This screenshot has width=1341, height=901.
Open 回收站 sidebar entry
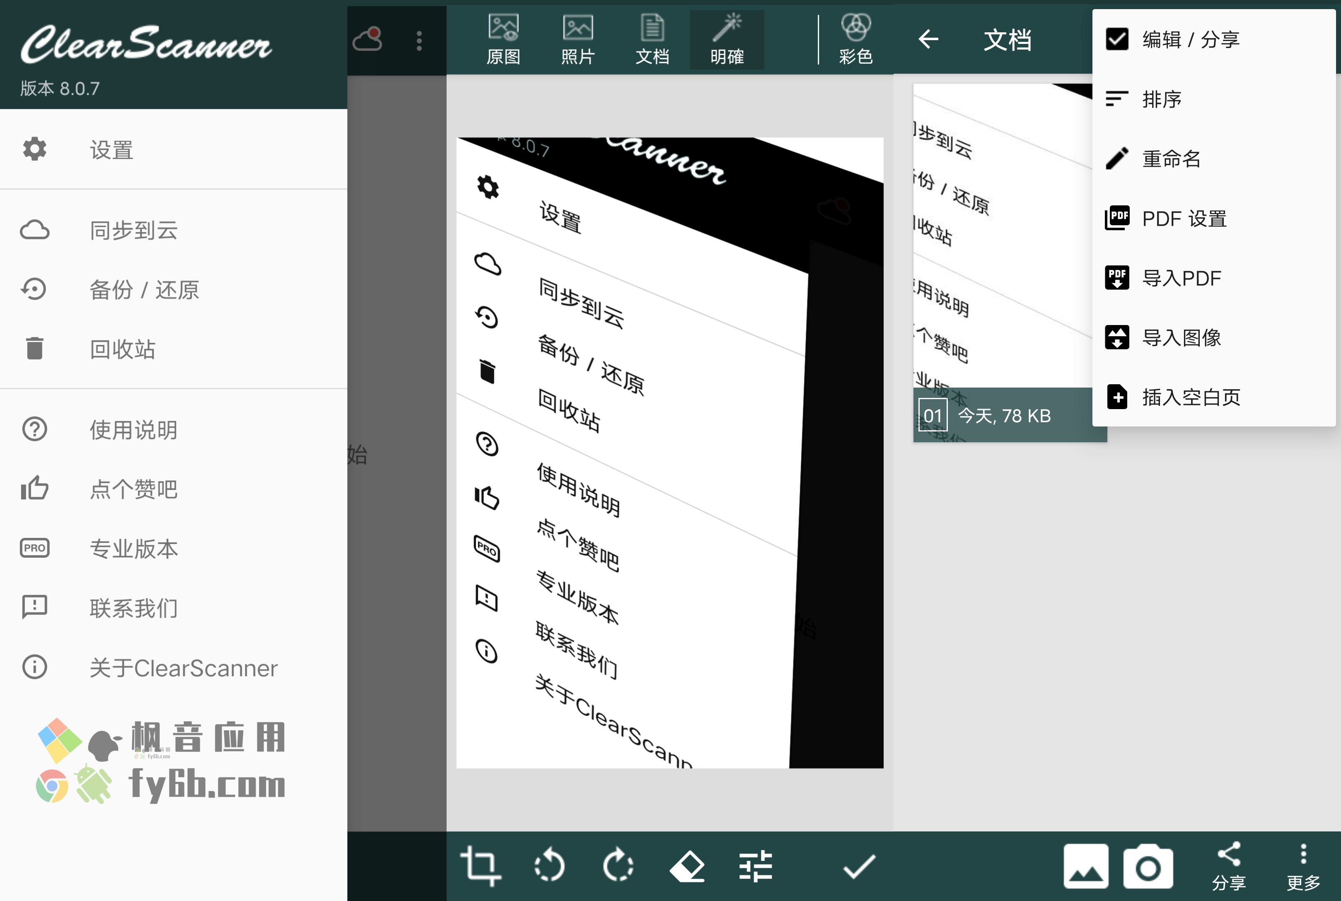(x=174, y=348)
